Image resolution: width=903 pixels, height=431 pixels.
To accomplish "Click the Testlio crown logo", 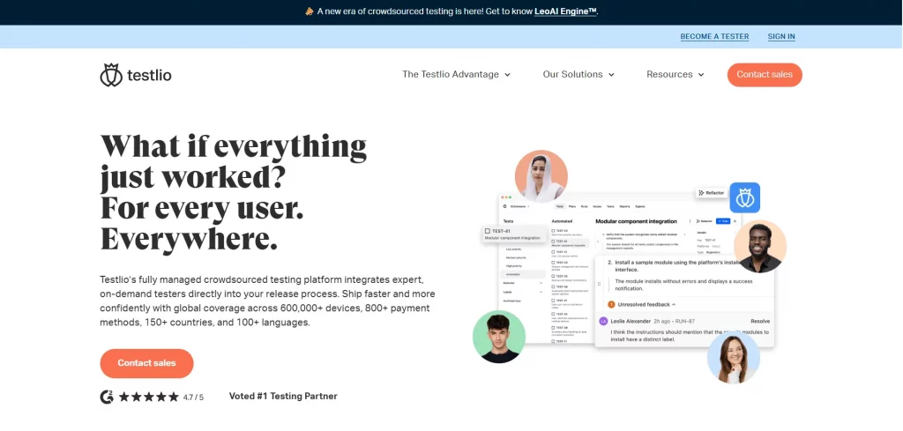I will (x=110, y=75).
